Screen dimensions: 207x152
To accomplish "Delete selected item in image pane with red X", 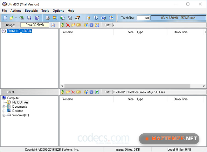I will tap(68, 25).
